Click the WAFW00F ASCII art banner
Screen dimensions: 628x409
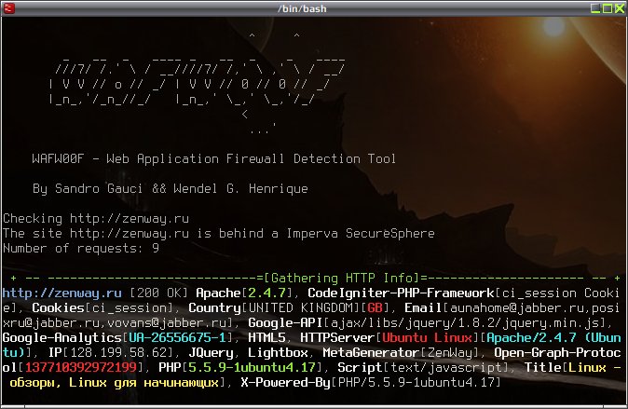tap(198, 84)
